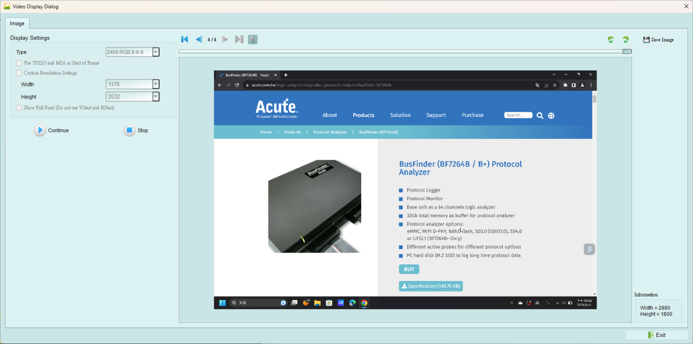
Task: Click Protocol Analyzer breadcrumb link
Action: point(330,132)
